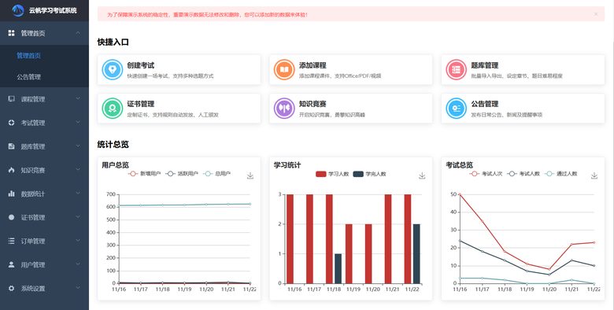Click the 数据统计 bar chart icon
Viewport: 614px width, 310px height.
[x=11, y=194]
